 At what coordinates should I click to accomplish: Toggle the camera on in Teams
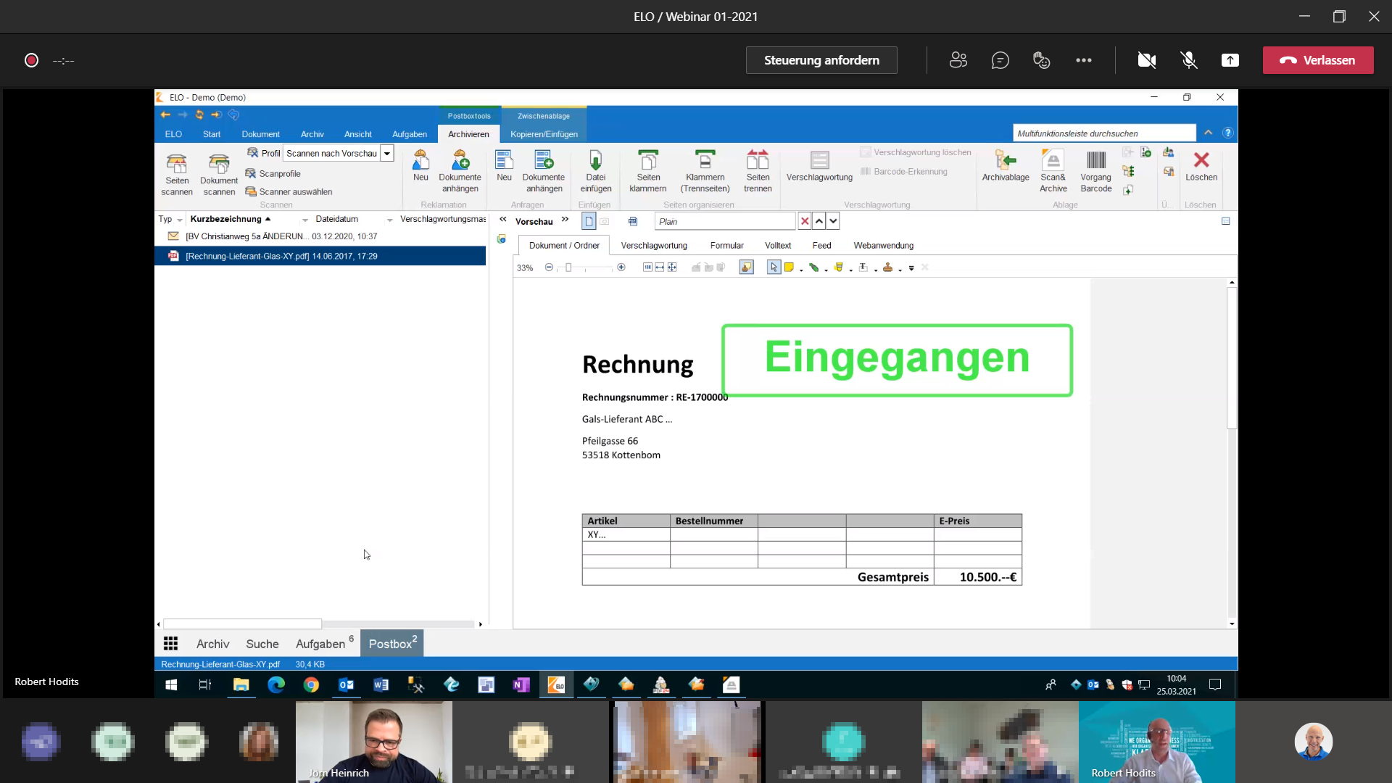point(1146,60)
